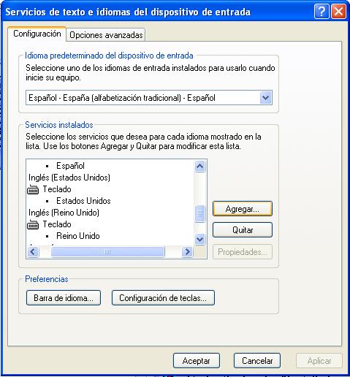Click the horizontal scrollbar thumb in list

(x=107, y=251)
